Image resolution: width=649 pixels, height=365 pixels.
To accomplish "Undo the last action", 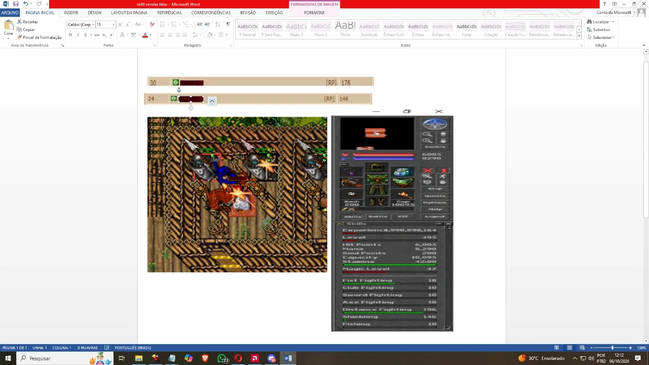I will click(26, 4).
